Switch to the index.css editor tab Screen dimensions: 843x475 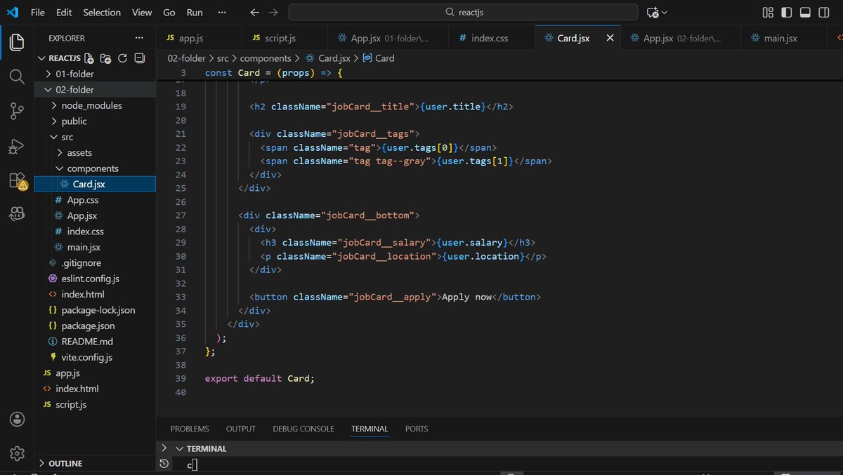tap(492, 39)
